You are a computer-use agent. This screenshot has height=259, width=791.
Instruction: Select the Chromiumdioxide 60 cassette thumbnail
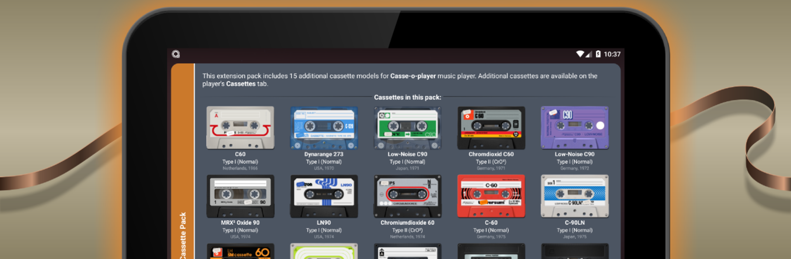click(x=407, y=196)
